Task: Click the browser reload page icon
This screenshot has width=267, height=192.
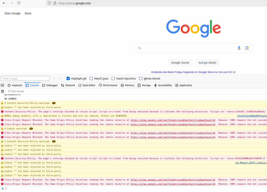Action: 19,3
